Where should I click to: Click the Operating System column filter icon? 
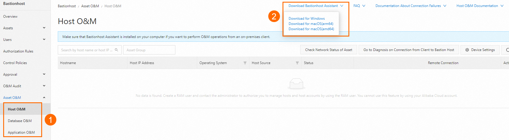[x=245, y=63]
